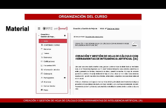Click the Acceder a la vista alumno link
Viewport: 166px width, 108px height.
tap(94, 37)
